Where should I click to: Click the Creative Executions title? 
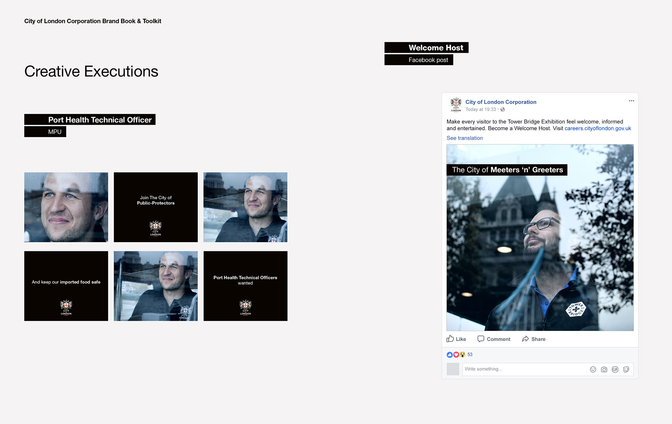coord(91,72)
